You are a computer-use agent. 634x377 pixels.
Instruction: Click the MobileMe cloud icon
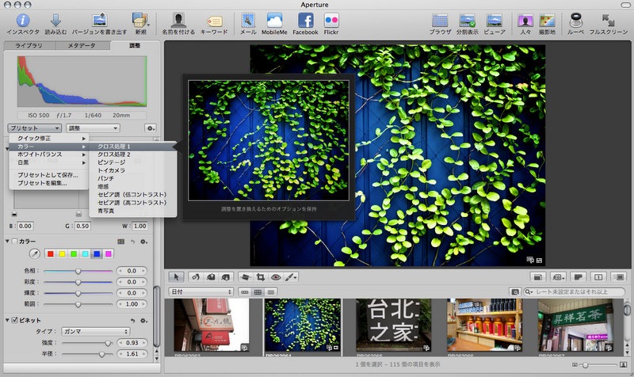tap(274, 21)
